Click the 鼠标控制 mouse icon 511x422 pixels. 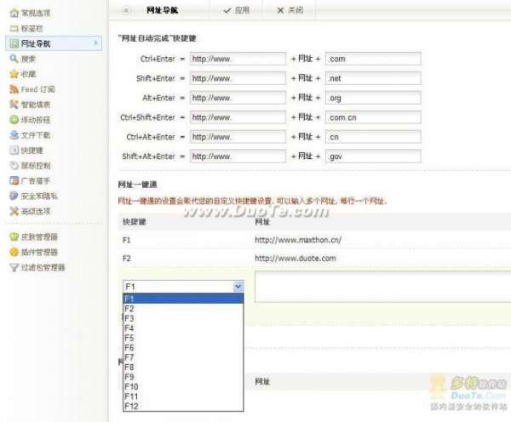[x=14, y=165]
